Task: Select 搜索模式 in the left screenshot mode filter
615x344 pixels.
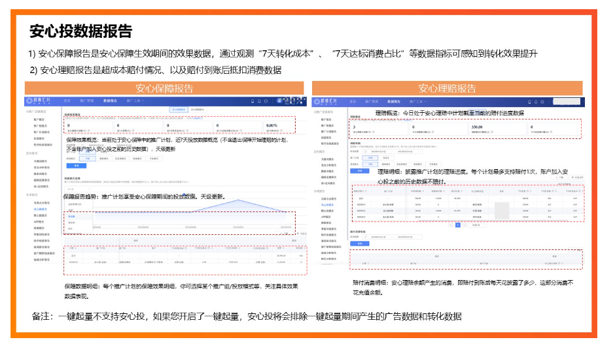Action: 104,159
